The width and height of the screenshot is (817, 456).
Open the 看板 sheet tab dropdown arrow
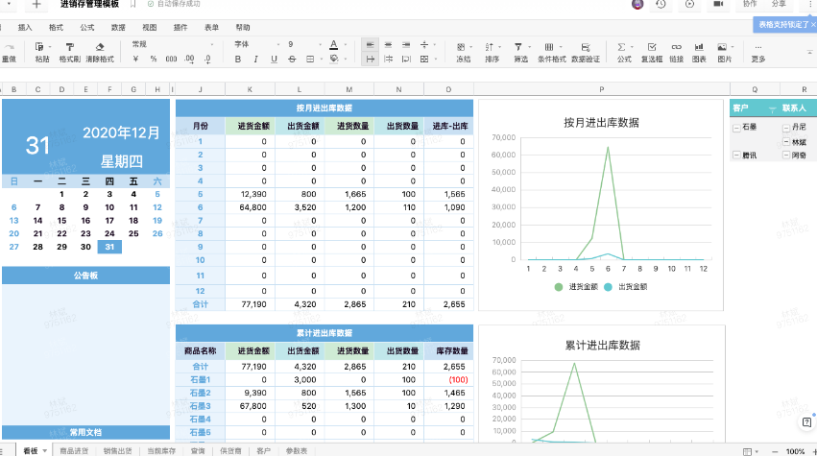coord(45,451)
